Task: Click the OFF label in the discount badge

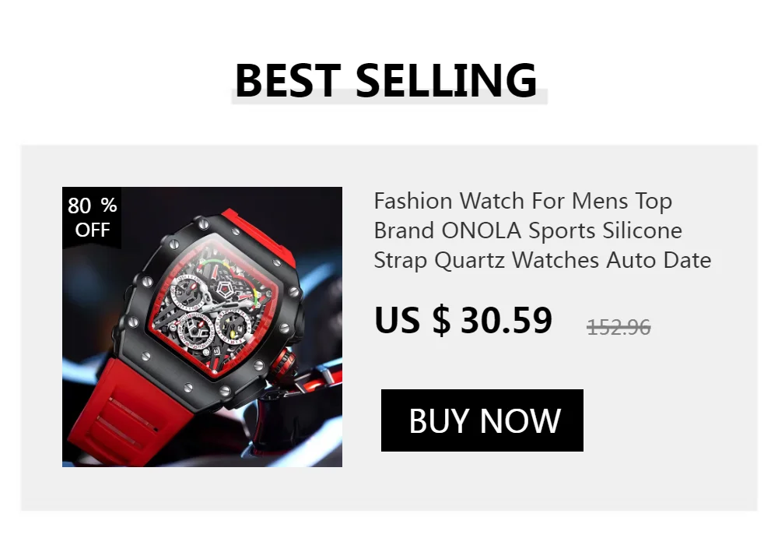Action: point(93,230)
